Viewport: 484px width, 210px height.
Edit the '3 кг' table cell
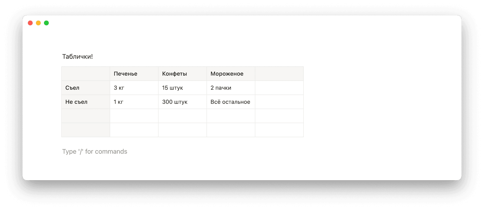(134, 88)
